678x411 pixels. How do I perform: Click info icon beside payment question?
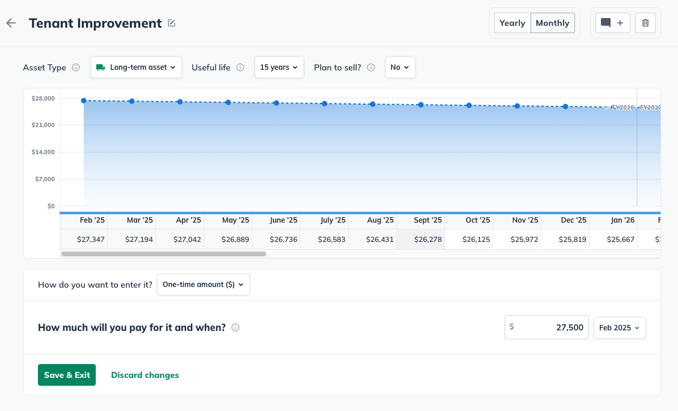(x=235, y=328)
